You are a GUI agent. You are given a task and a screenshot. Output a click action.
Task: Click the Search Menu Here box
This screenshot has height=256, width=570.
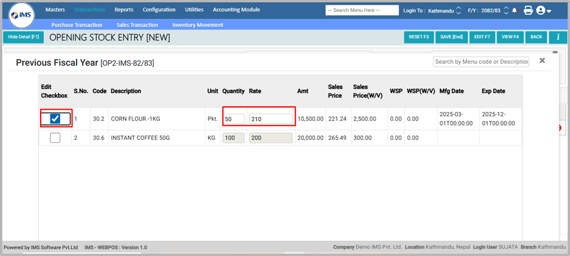362,10
